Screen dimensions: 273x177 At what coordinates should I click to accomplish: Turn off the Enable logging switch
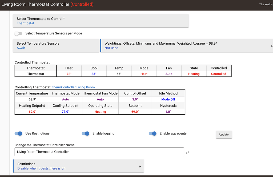(86, 133)
